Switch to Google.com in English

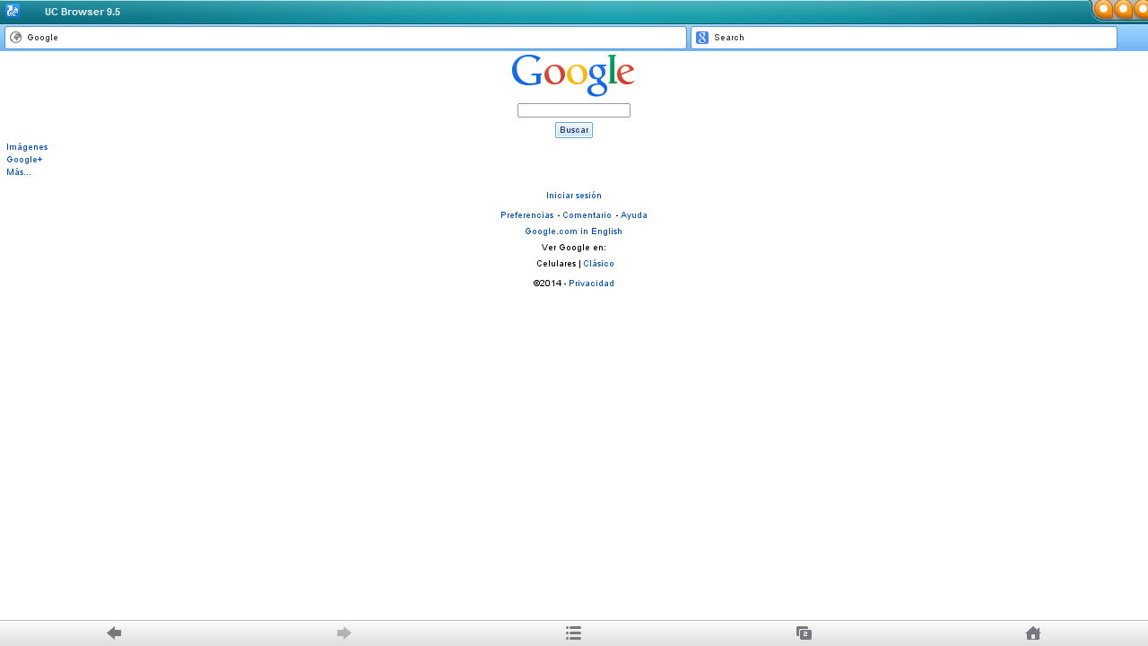[573, 231]
